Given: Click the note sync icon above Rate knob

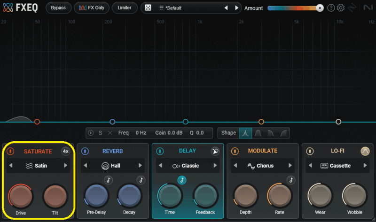Looking at the screenshot, I should pos(291,180).
